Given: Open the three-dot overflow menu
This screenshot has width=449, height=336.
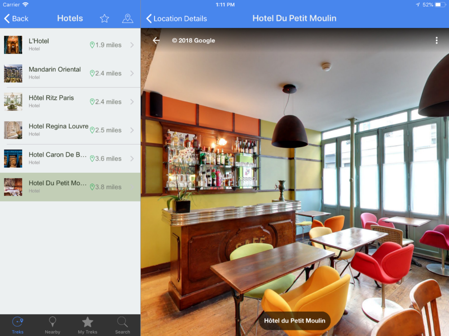Looking at the screenshot, I should pos(436,41).
